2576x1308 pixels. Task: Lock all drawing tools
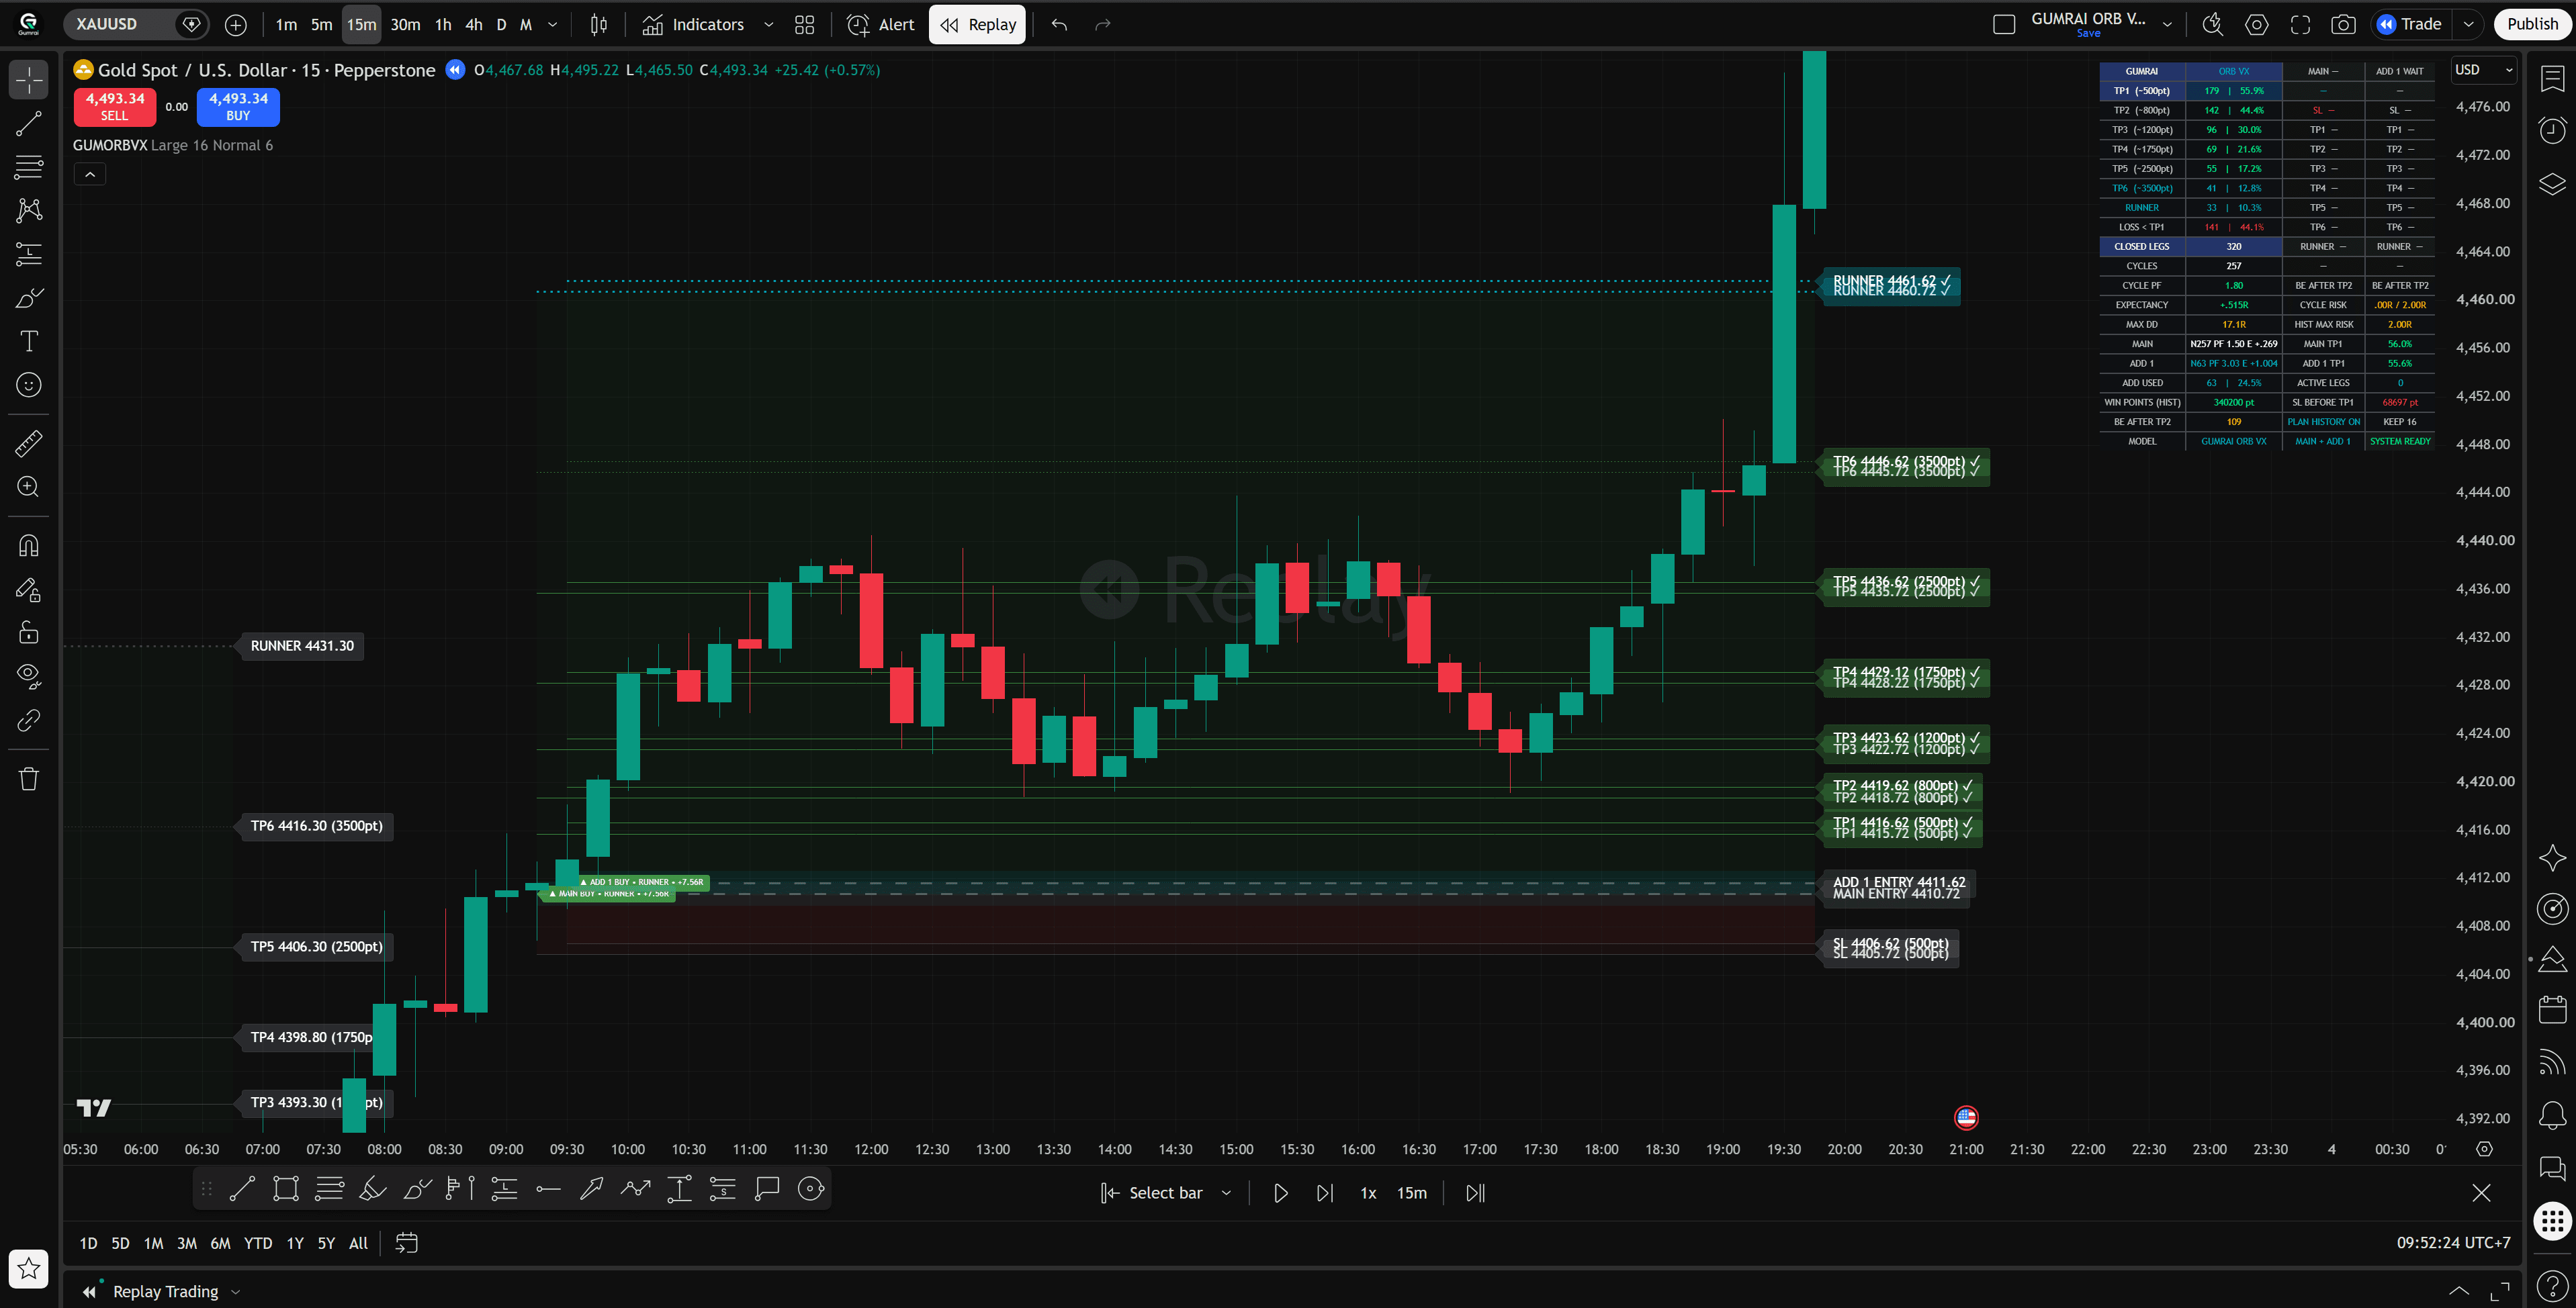click(29, 633)
